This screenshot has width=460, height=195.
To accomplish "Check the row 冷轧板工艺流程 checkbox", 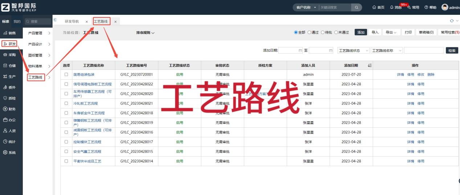I will [x=66, y=103].
